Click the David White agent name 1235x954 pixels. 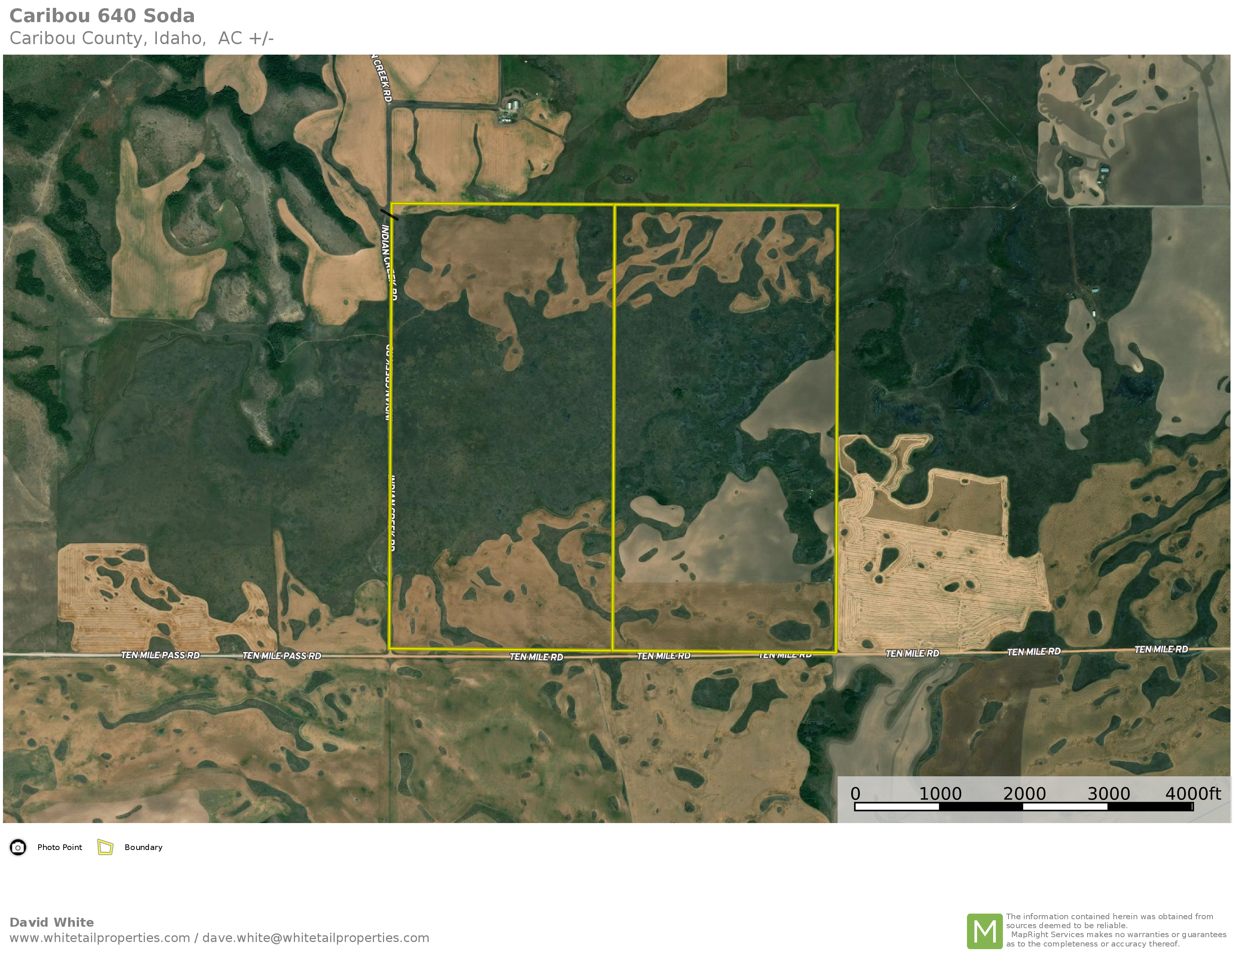[x=51, y=922]
